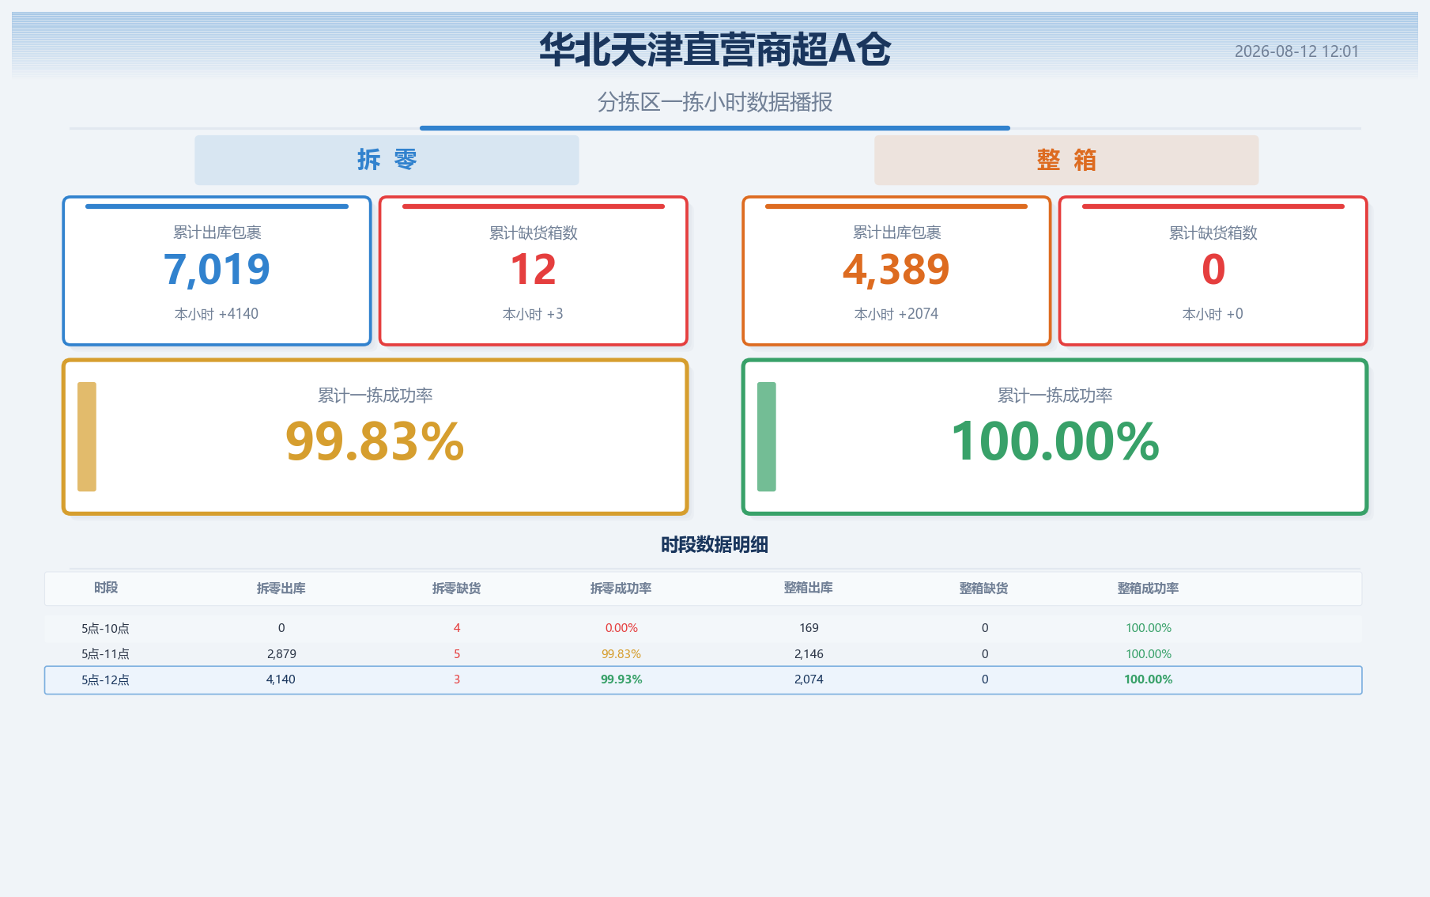Select the 5点-10点 row label
The height and width of the screenshot is (897, 1430).
tap(106, 628)
